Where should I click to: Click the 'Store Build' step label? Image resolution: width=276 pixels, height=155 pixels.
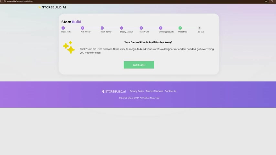(x=183, y=32)
